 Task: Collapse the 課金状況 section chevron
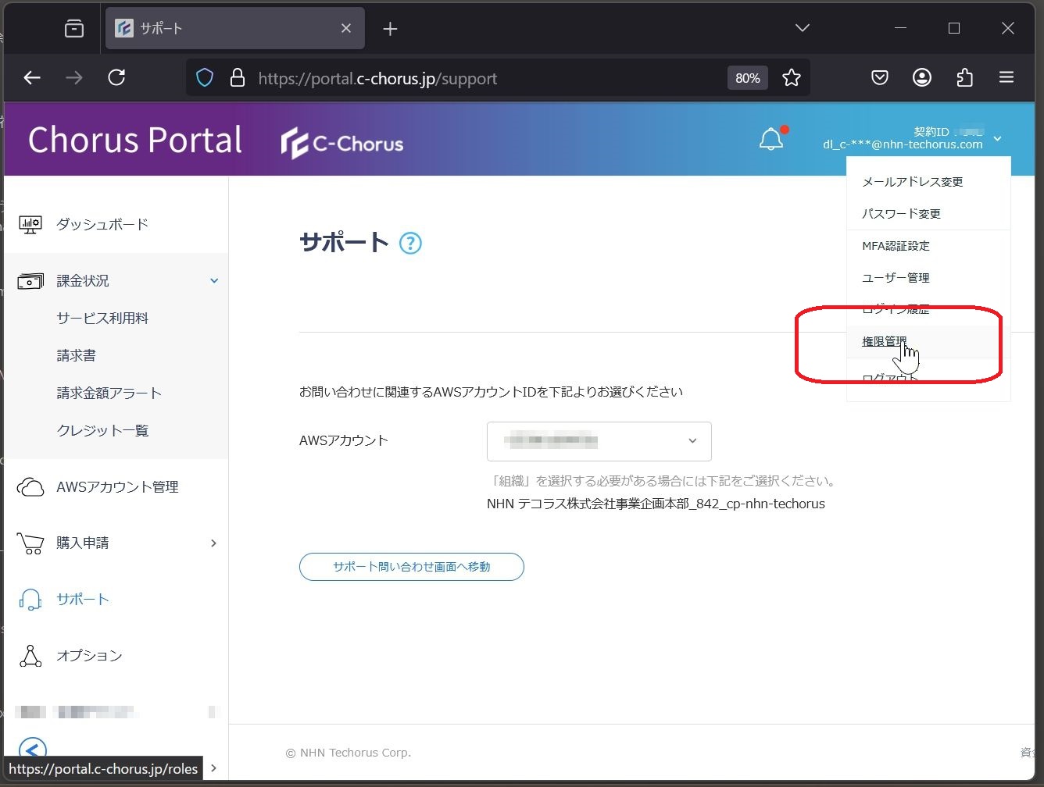(214, 281)
